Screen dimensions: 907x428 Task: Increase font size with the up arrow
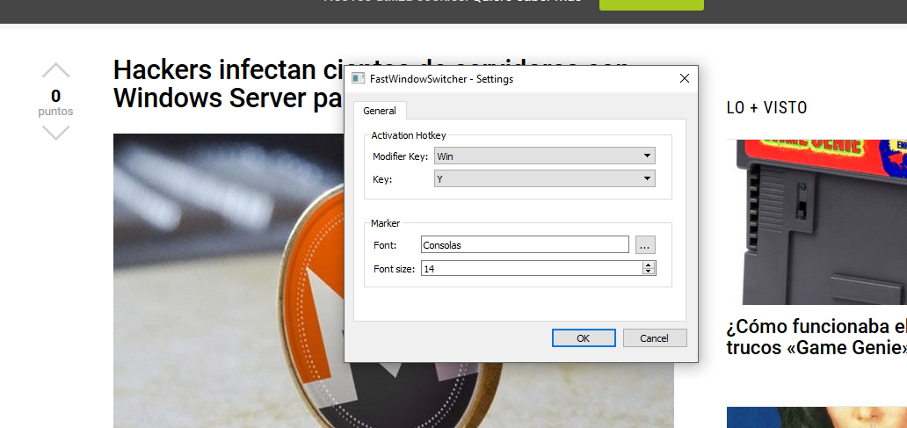649,265
